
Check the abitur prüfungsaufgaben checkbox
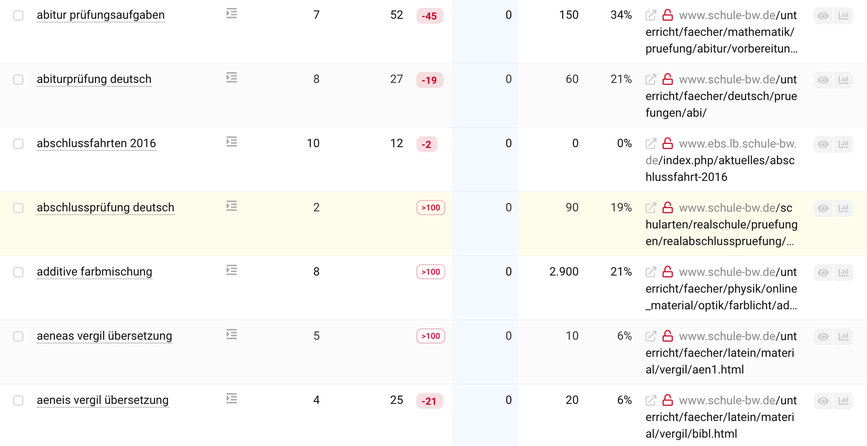[18, 15]
